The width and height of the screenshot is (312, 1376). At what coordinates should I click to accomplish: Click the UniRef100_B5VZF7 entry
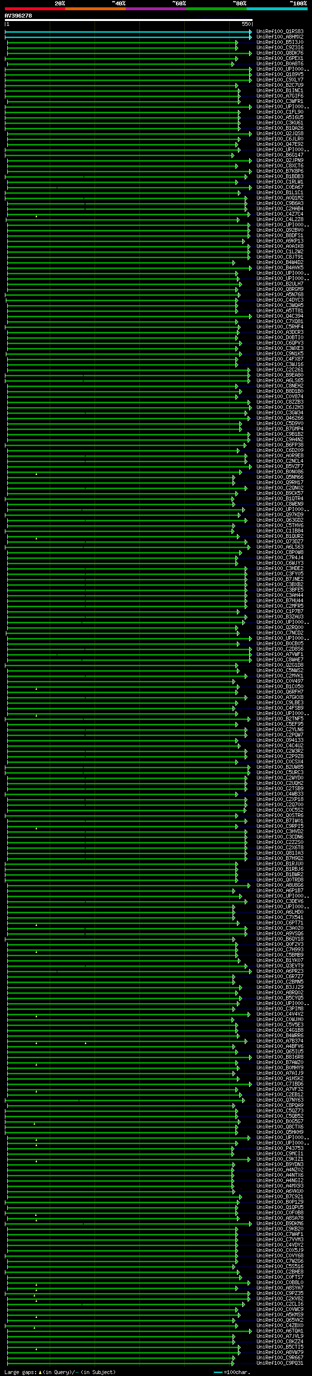click(x=280, y=466)
